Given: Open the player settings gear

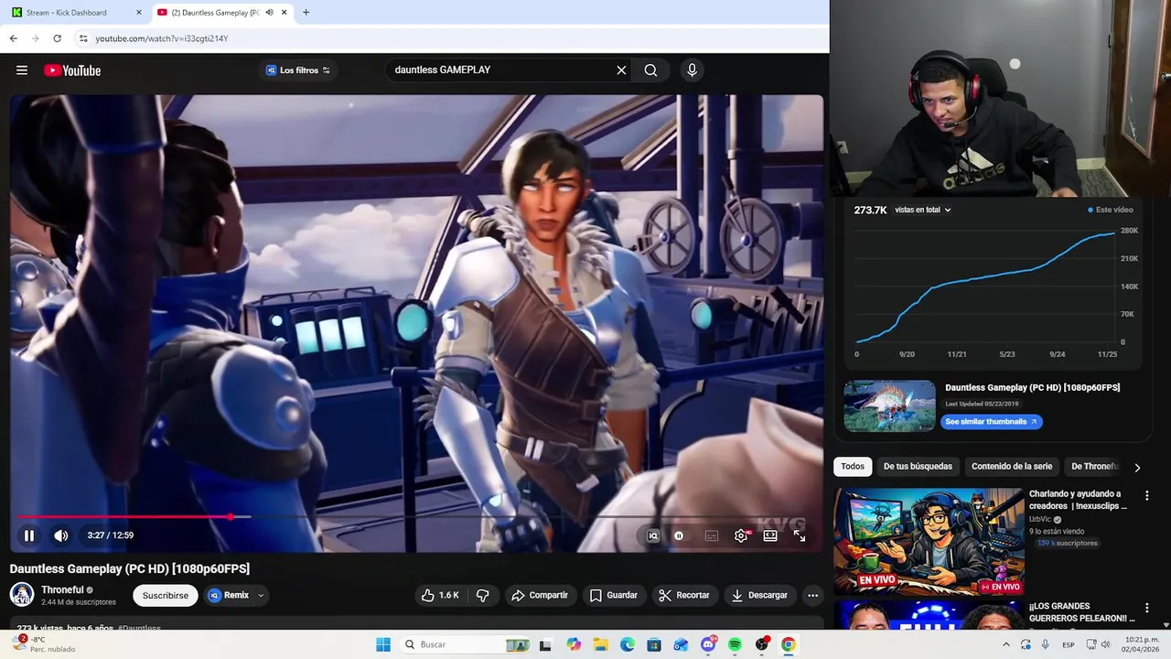Looking at the screenshot, I should [741, 536].
